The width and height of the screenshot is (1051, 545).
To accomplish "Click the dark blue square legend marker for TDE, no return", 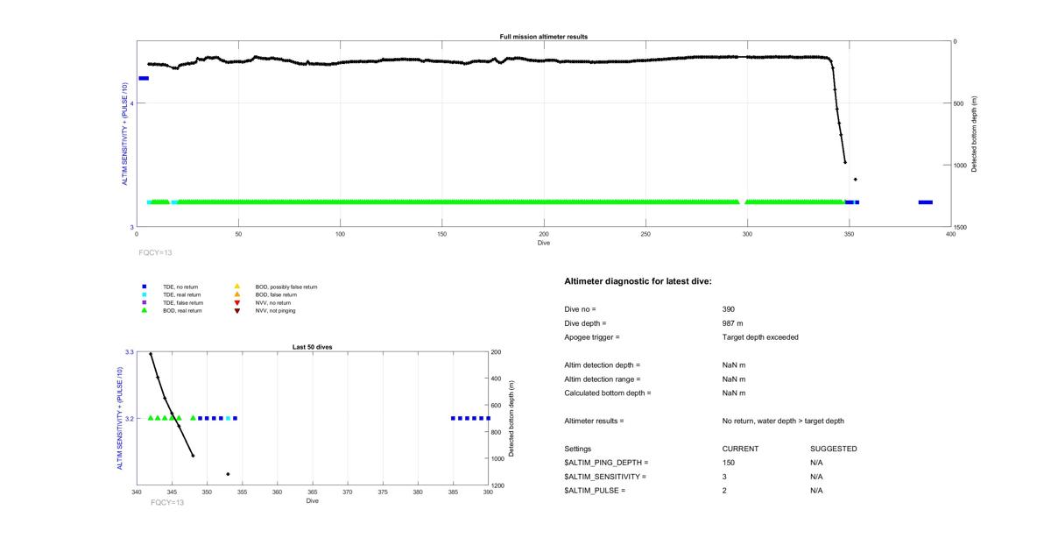I will [x=145, y=287].
